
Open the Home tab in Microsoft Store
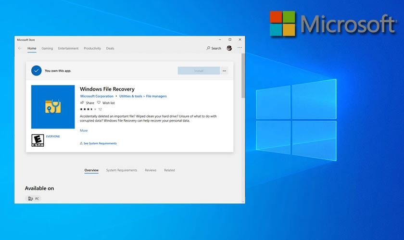32,48
